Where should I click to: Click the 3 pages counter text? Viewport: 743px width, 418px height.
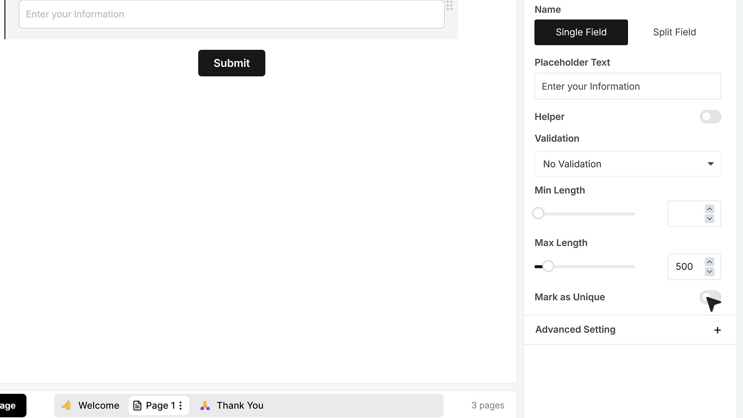click(488, 406)
